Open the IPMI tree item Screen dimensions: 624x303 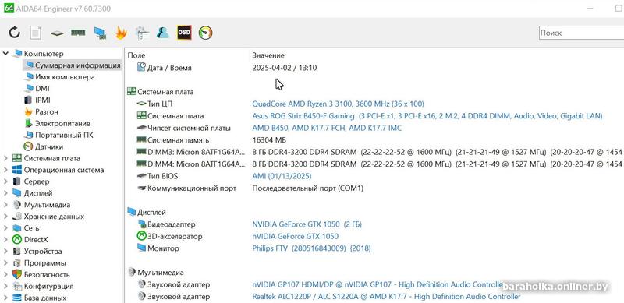43,100
